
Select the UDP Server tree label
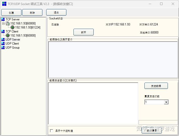point(13,40)
